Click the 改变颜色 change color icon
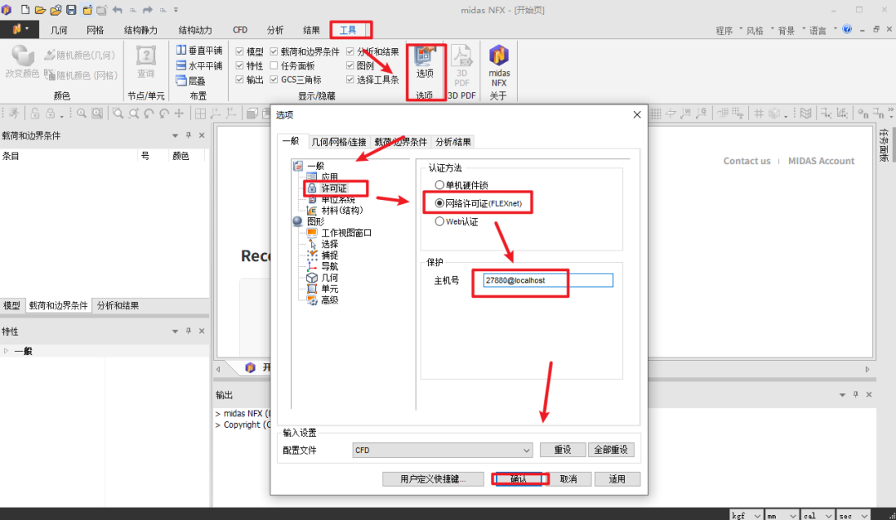This screenshot has width=896, height=520. 22,61
